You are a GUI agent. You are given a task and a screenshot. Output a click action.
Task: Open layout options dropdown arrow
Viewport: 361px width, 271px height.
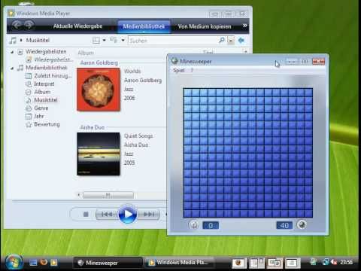point(104,40)
